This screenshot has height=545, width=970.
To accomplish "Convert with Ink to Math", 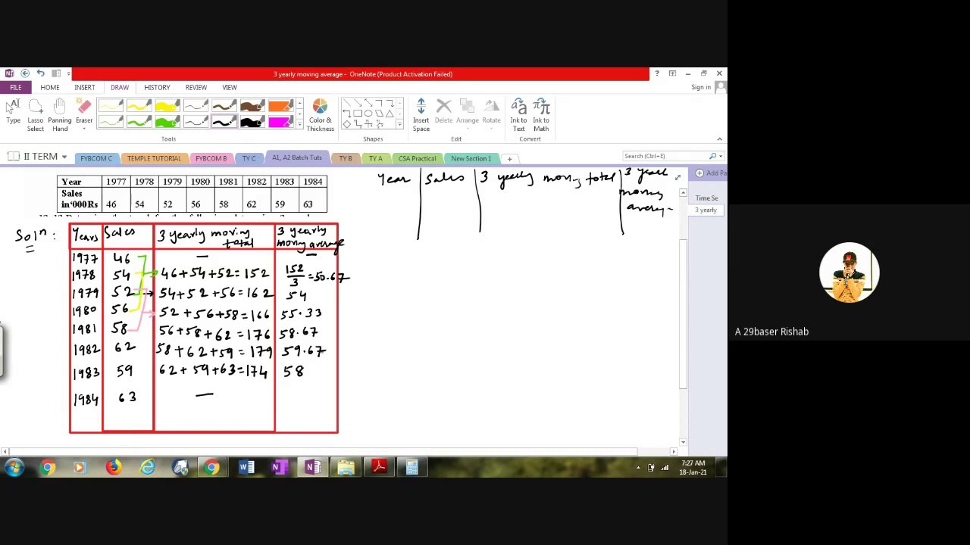I will click(x=541, y=116).
